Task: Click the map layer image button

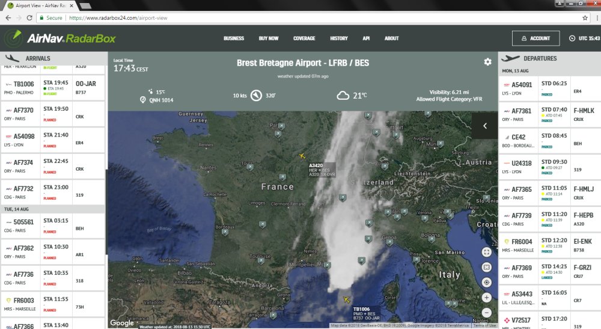Action: (x=486, y=267)
